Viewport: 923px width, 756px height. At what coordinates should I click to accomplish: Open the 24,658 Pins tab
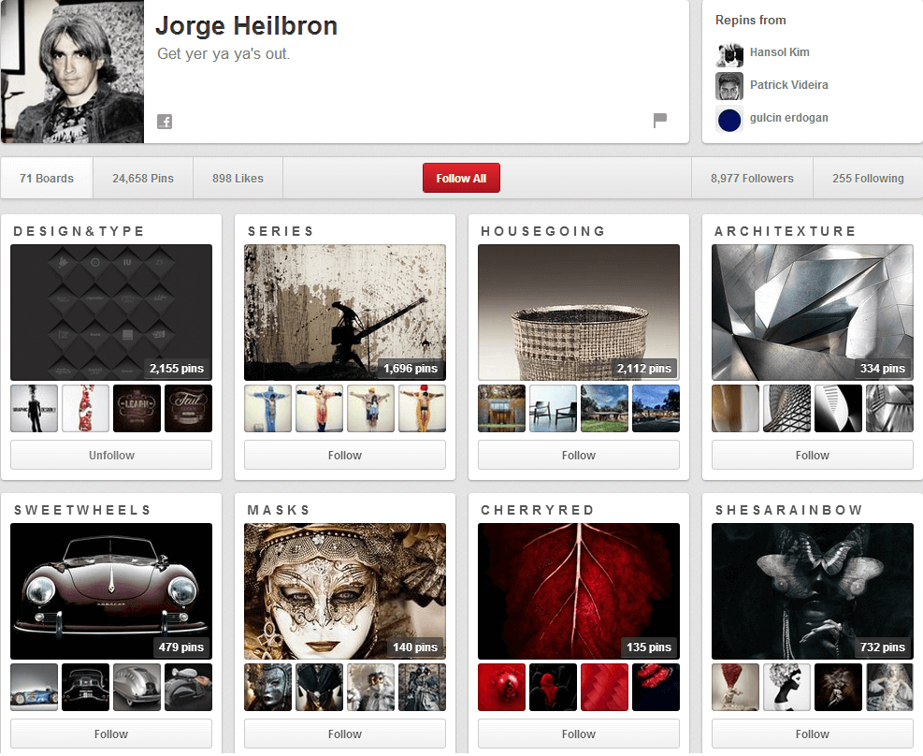[143, 178]
